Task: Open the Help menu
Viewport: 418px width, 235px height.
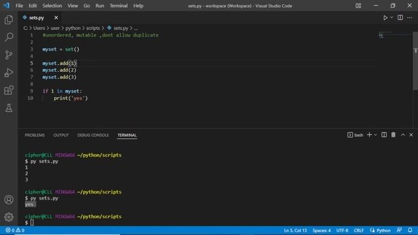Action: pyautogui.click(x=138, y=6)
